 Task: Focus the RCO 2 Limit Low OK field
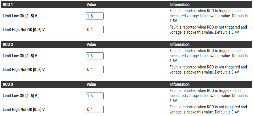click(x=95, y=56)
